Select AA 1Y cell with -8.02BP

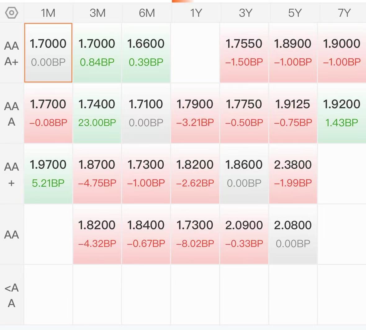click(195, 234)
